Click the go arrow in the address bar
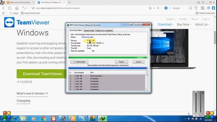 point(158,8)
